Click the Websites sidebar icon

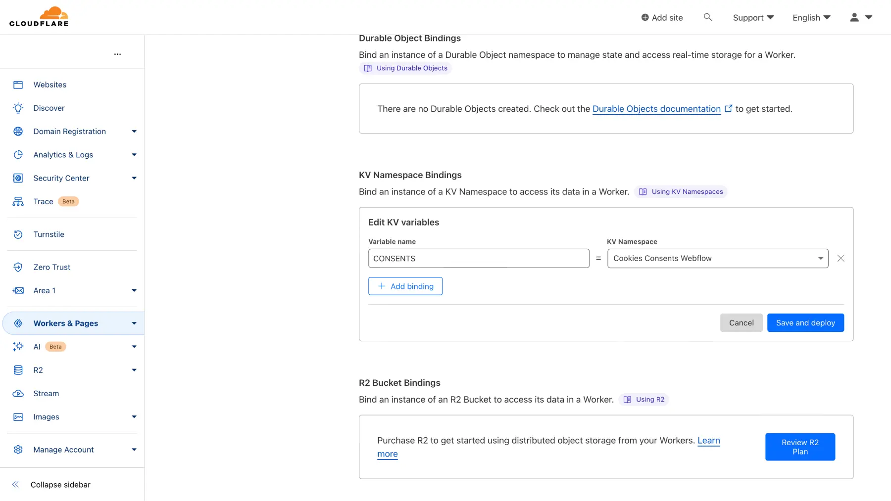(18, 85)
